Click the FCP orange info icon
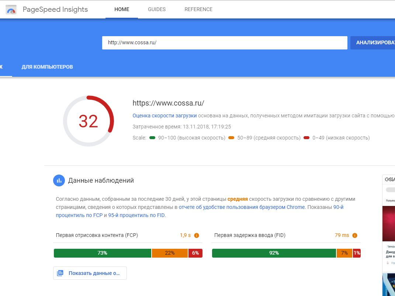395x296 pixels. tap(197, 235)
